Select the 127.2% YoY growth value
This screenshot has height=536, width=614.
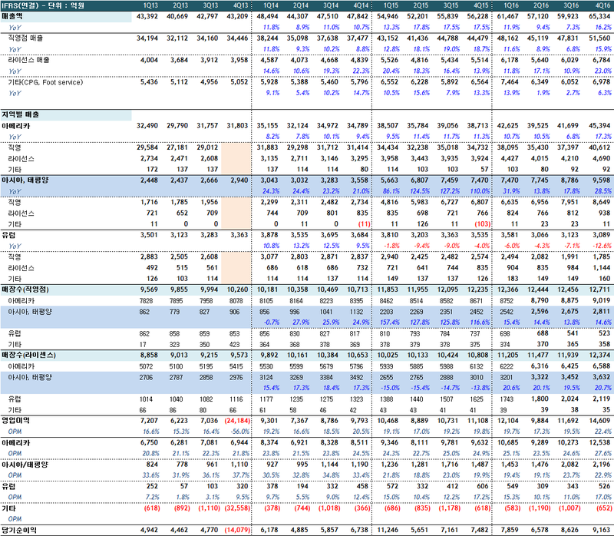click(450, 191)
